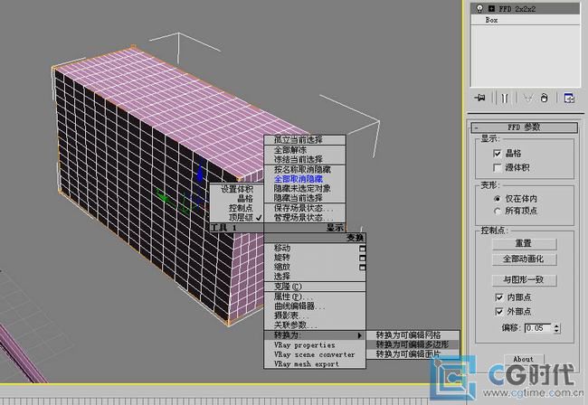Collapse the FFD 参数 rollout
The height and width of the screenshot is (405, 588).
pyautogui.click(x=525, y=127)
